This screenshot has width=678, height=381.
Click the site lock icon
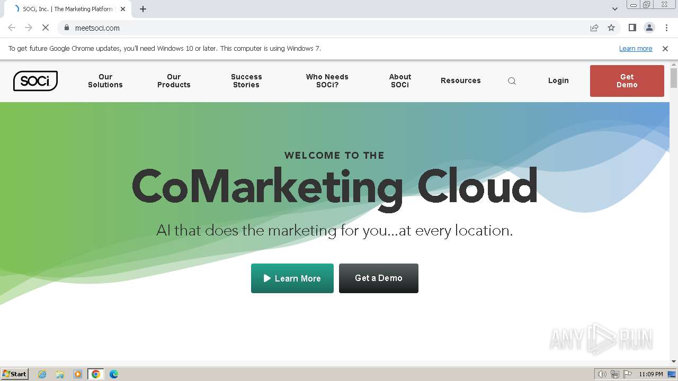coord(67,28)
